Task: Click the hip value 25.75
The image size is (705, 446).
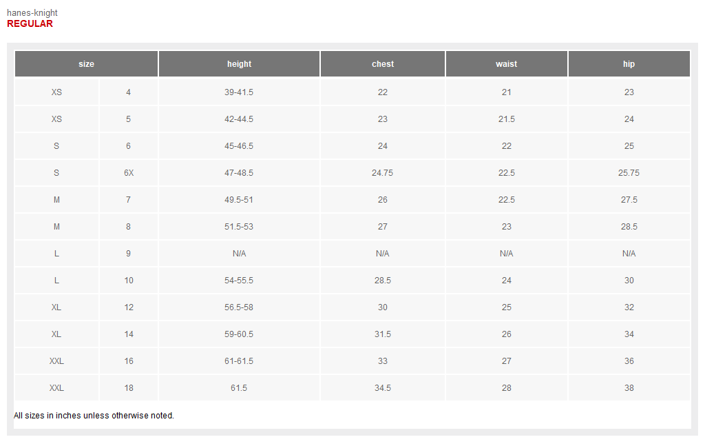Action: 629,173
